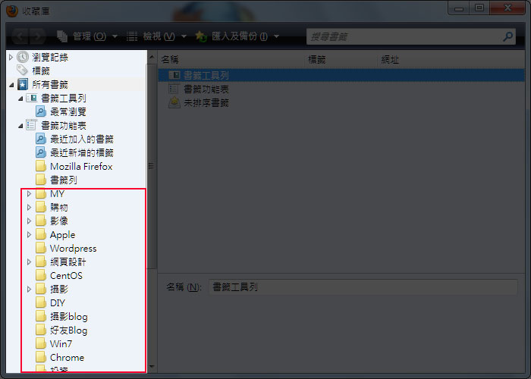Collapse the 書籤功能表 tree node
Image resolution: width=531 pixels, height=379 pixels.
click(x=20, y=126)
